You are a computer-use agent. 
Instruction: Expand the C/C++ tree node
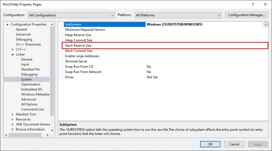coord(13,49)
